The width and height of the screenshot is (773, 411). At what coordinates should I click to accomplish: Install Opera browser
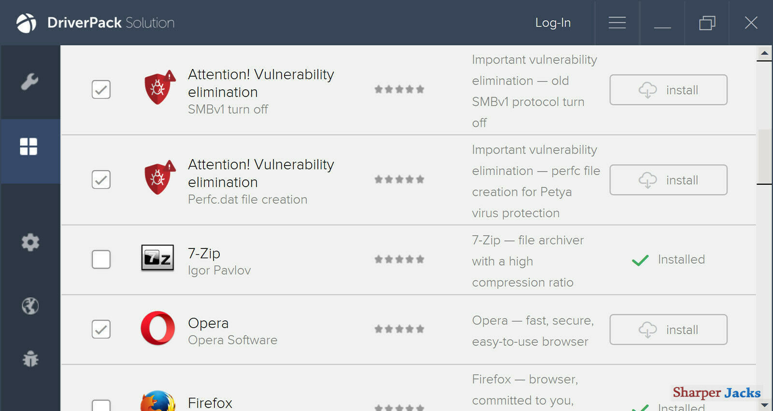point(668,329)
